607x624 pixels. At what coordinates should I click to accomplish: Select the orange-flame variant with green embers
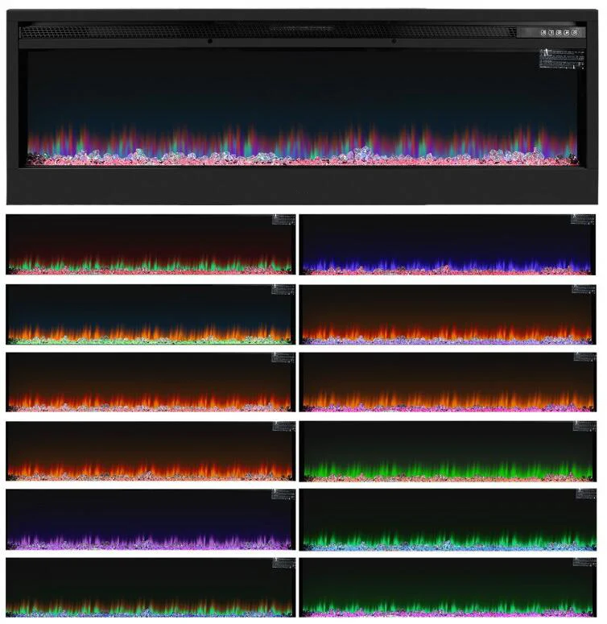click(x=151, y=314)
